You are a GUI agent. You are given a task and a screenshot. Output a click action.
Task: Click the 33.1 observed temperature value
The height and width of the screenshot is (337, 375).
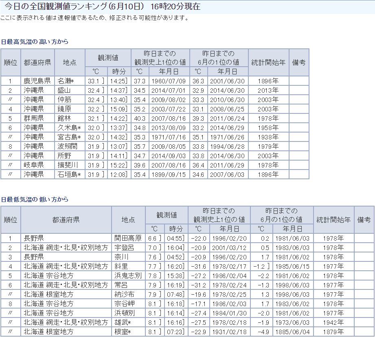(x=93, y=81)
